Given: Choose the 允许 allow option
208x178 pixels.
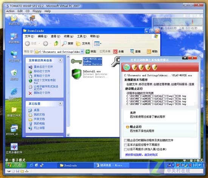Looking at the screenshot, I should point(160,116).
